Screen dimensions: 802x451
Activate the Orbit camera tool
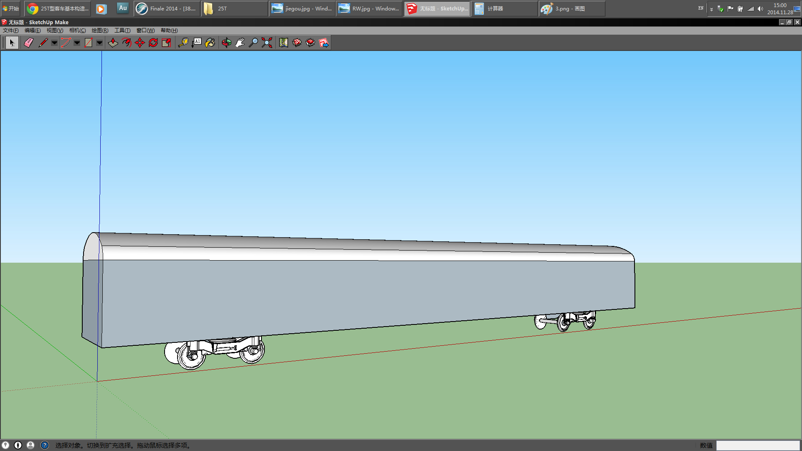(x=226, y=43)
